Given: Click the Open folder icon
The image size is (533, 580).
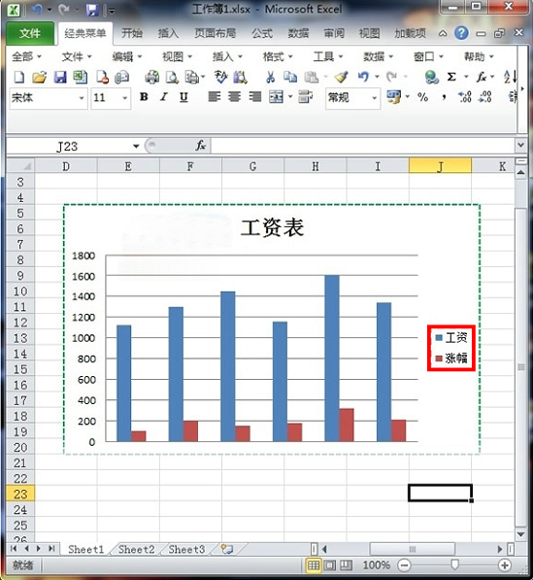Looking at the screenshot, I should click(x=39, y=77).
